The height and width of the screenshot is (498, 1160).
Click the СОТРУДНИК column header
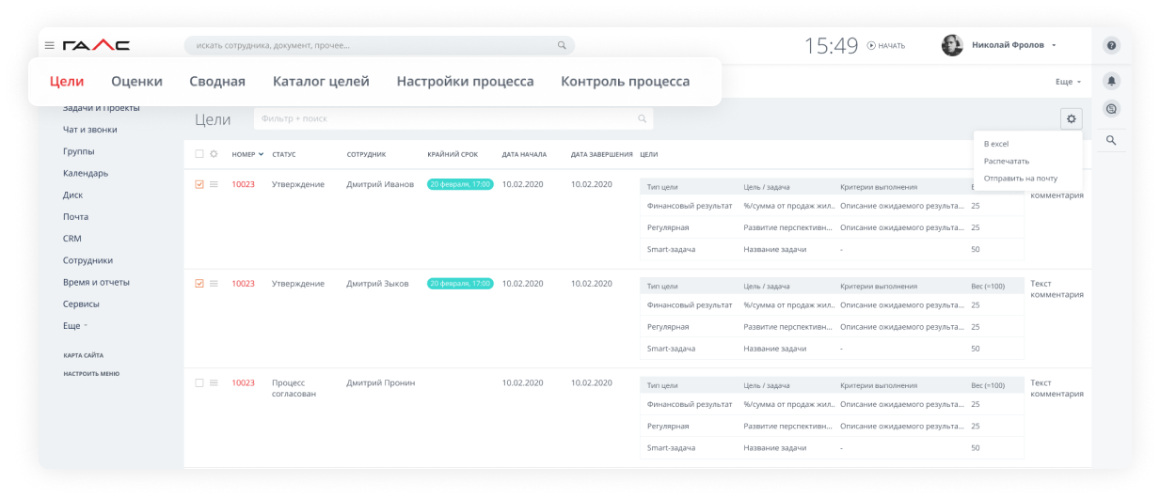tap(366, 154)
